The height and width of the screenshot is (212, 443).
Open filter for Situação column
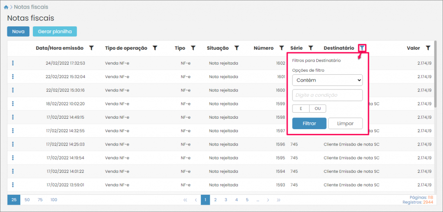pos(237,48)
